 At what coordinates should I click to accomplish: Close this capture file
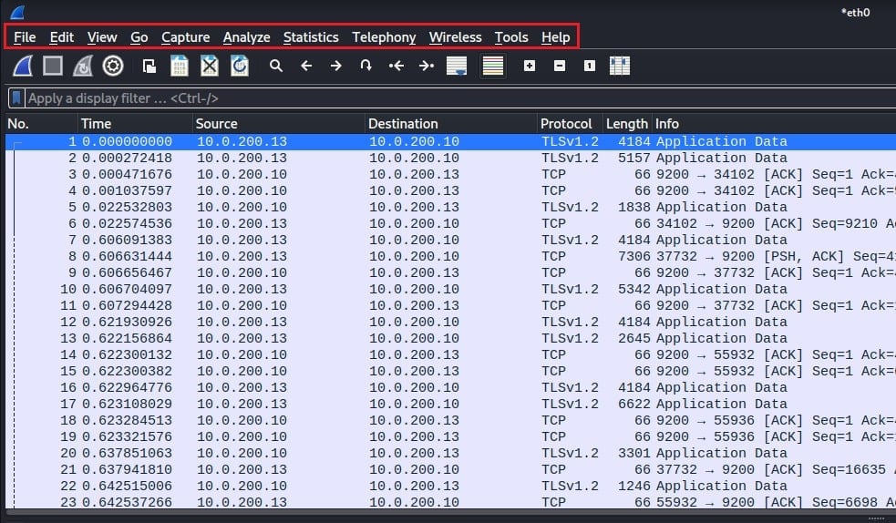209,67
